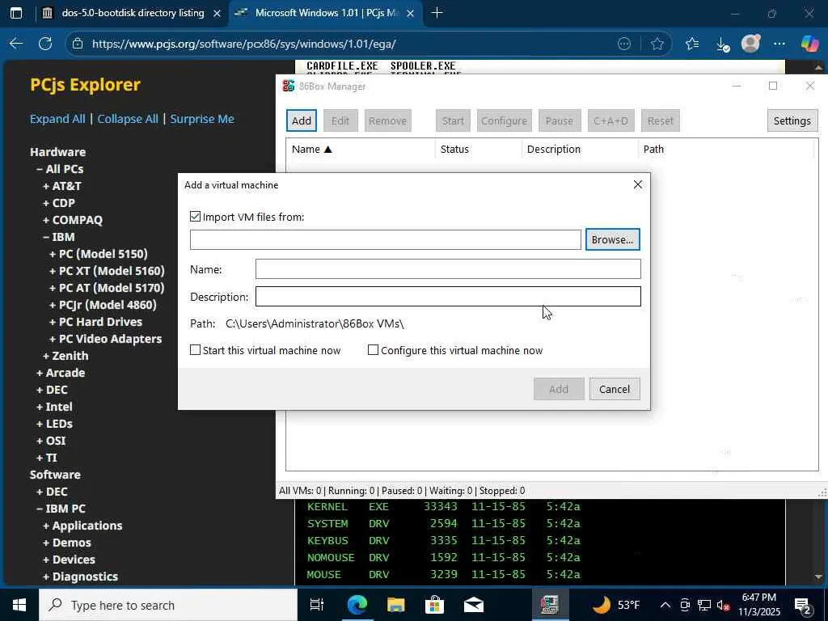Image resolution: width=828 pixels, height=621 pixels.
Task: Focus the Name input field
Action: click(448, 268)
